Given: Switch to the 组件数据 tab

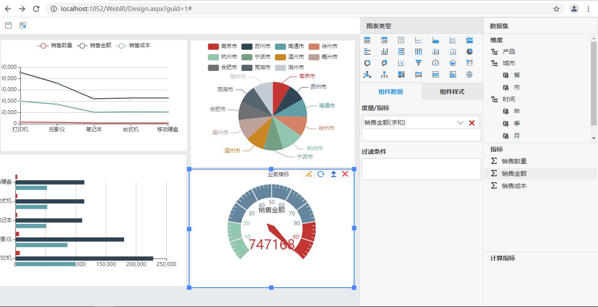Looking at the screenshot, I should [x=391, y=92].
